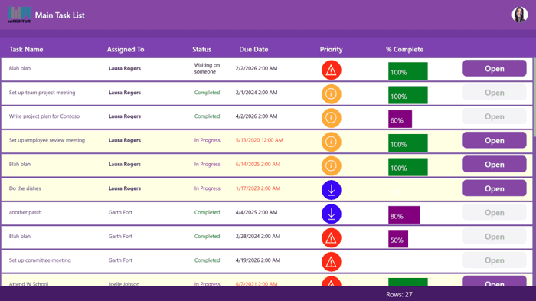536x301 pixels.
Task: Click the disabled Open button for Write project plan for Contoso
Action: (495, 116)
